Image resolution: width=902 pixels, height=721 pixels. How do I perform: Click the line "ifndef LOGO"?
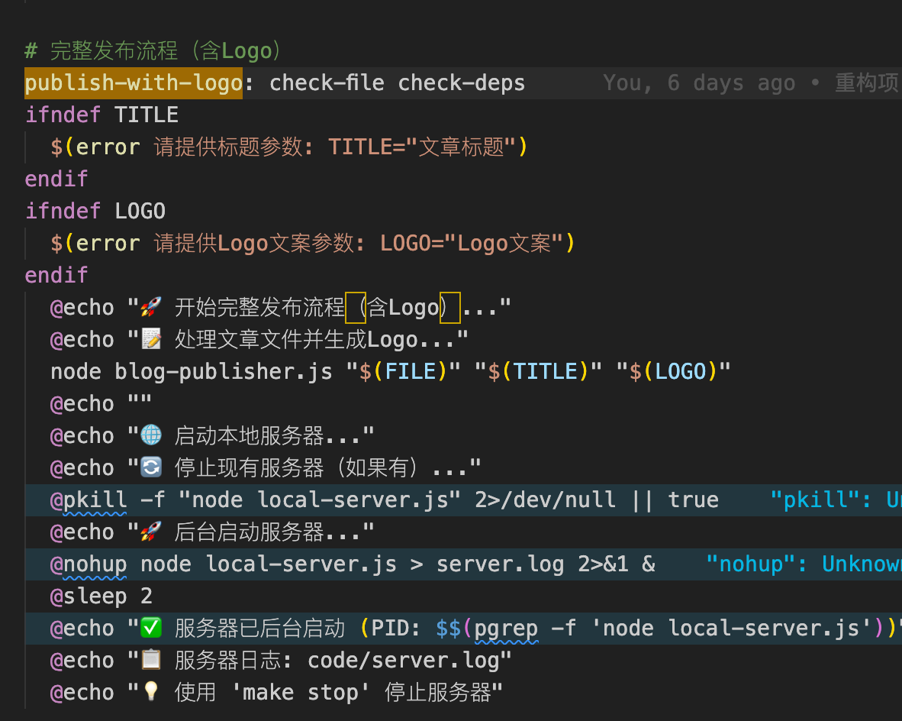click(95, 211)
